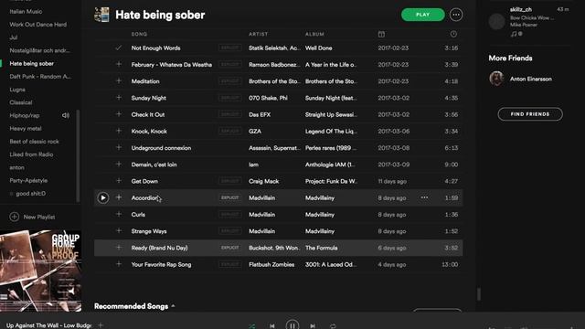The image size is (585, 329).
Task: Open Liked from Radio playlist
Action: pyautogui.click(x=31, y=154)
